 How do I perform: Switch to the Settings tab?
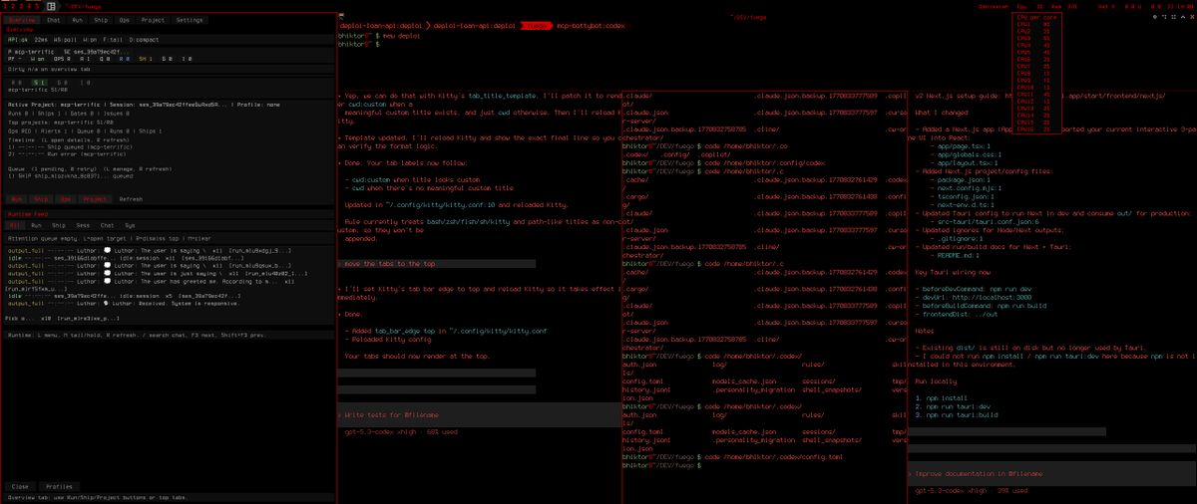pyautogui.click(x=190, y=20)
